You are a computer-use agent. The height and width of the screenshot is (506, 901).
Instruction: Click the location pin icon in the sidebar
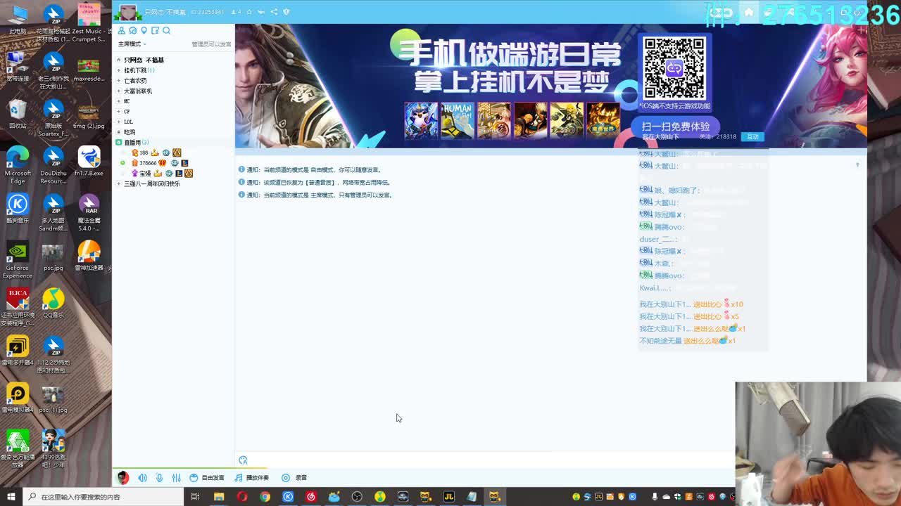coord(144,30)
